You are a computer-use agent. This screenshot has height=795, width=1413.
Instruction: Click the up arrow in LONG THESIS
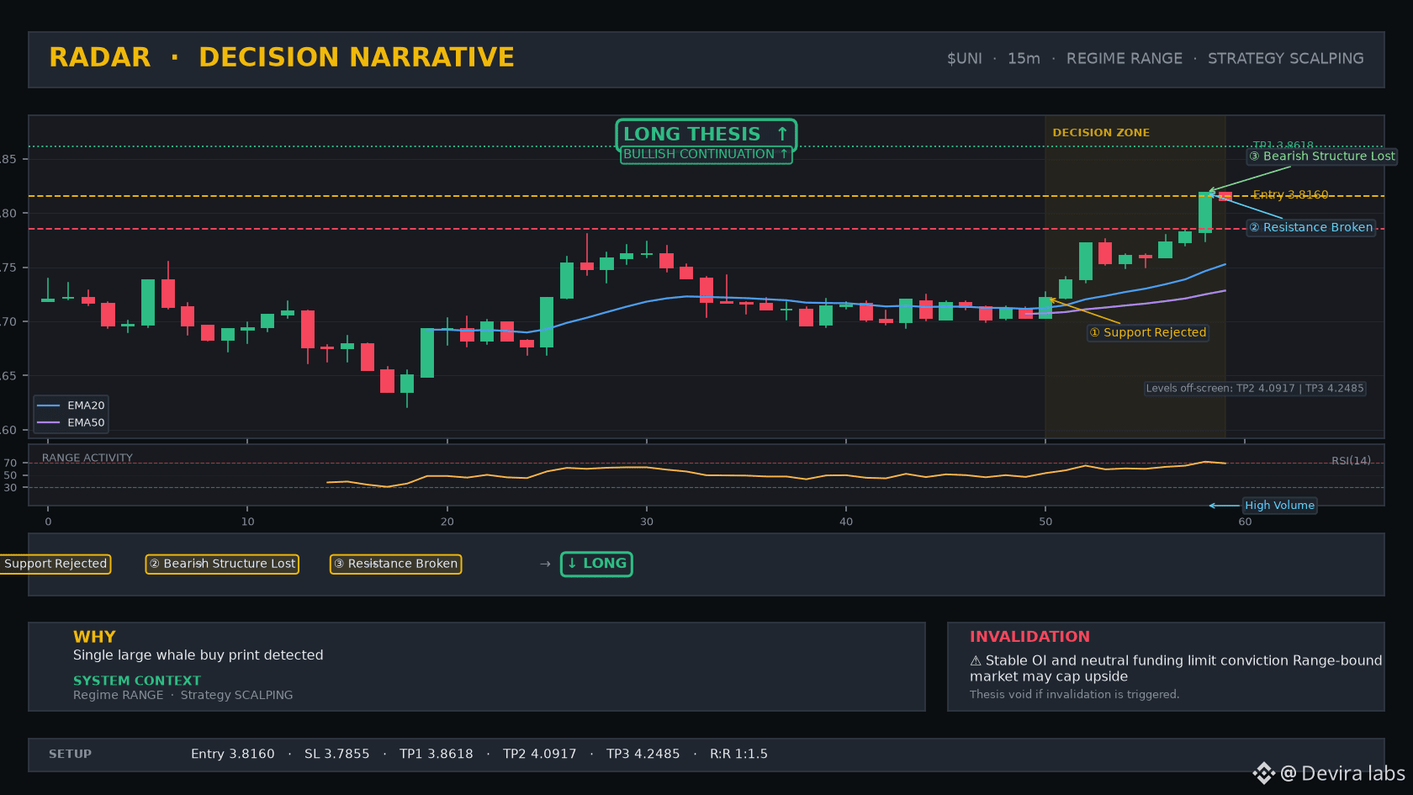click(x=782, y=134)
